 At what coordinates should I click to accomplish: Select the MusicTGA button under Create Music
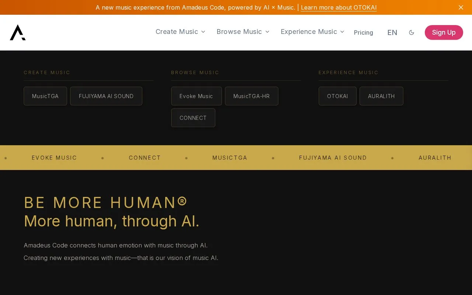(x=45, y=96)
